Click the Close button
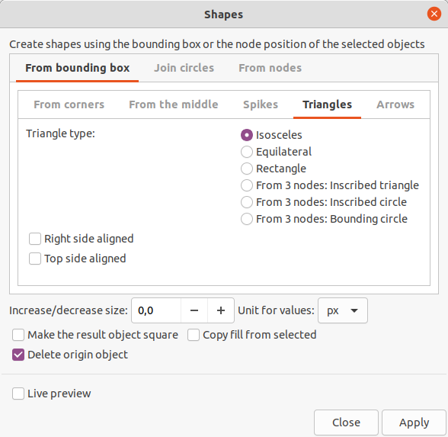Viewport: 448px width, 437px height. coord(346,423)
